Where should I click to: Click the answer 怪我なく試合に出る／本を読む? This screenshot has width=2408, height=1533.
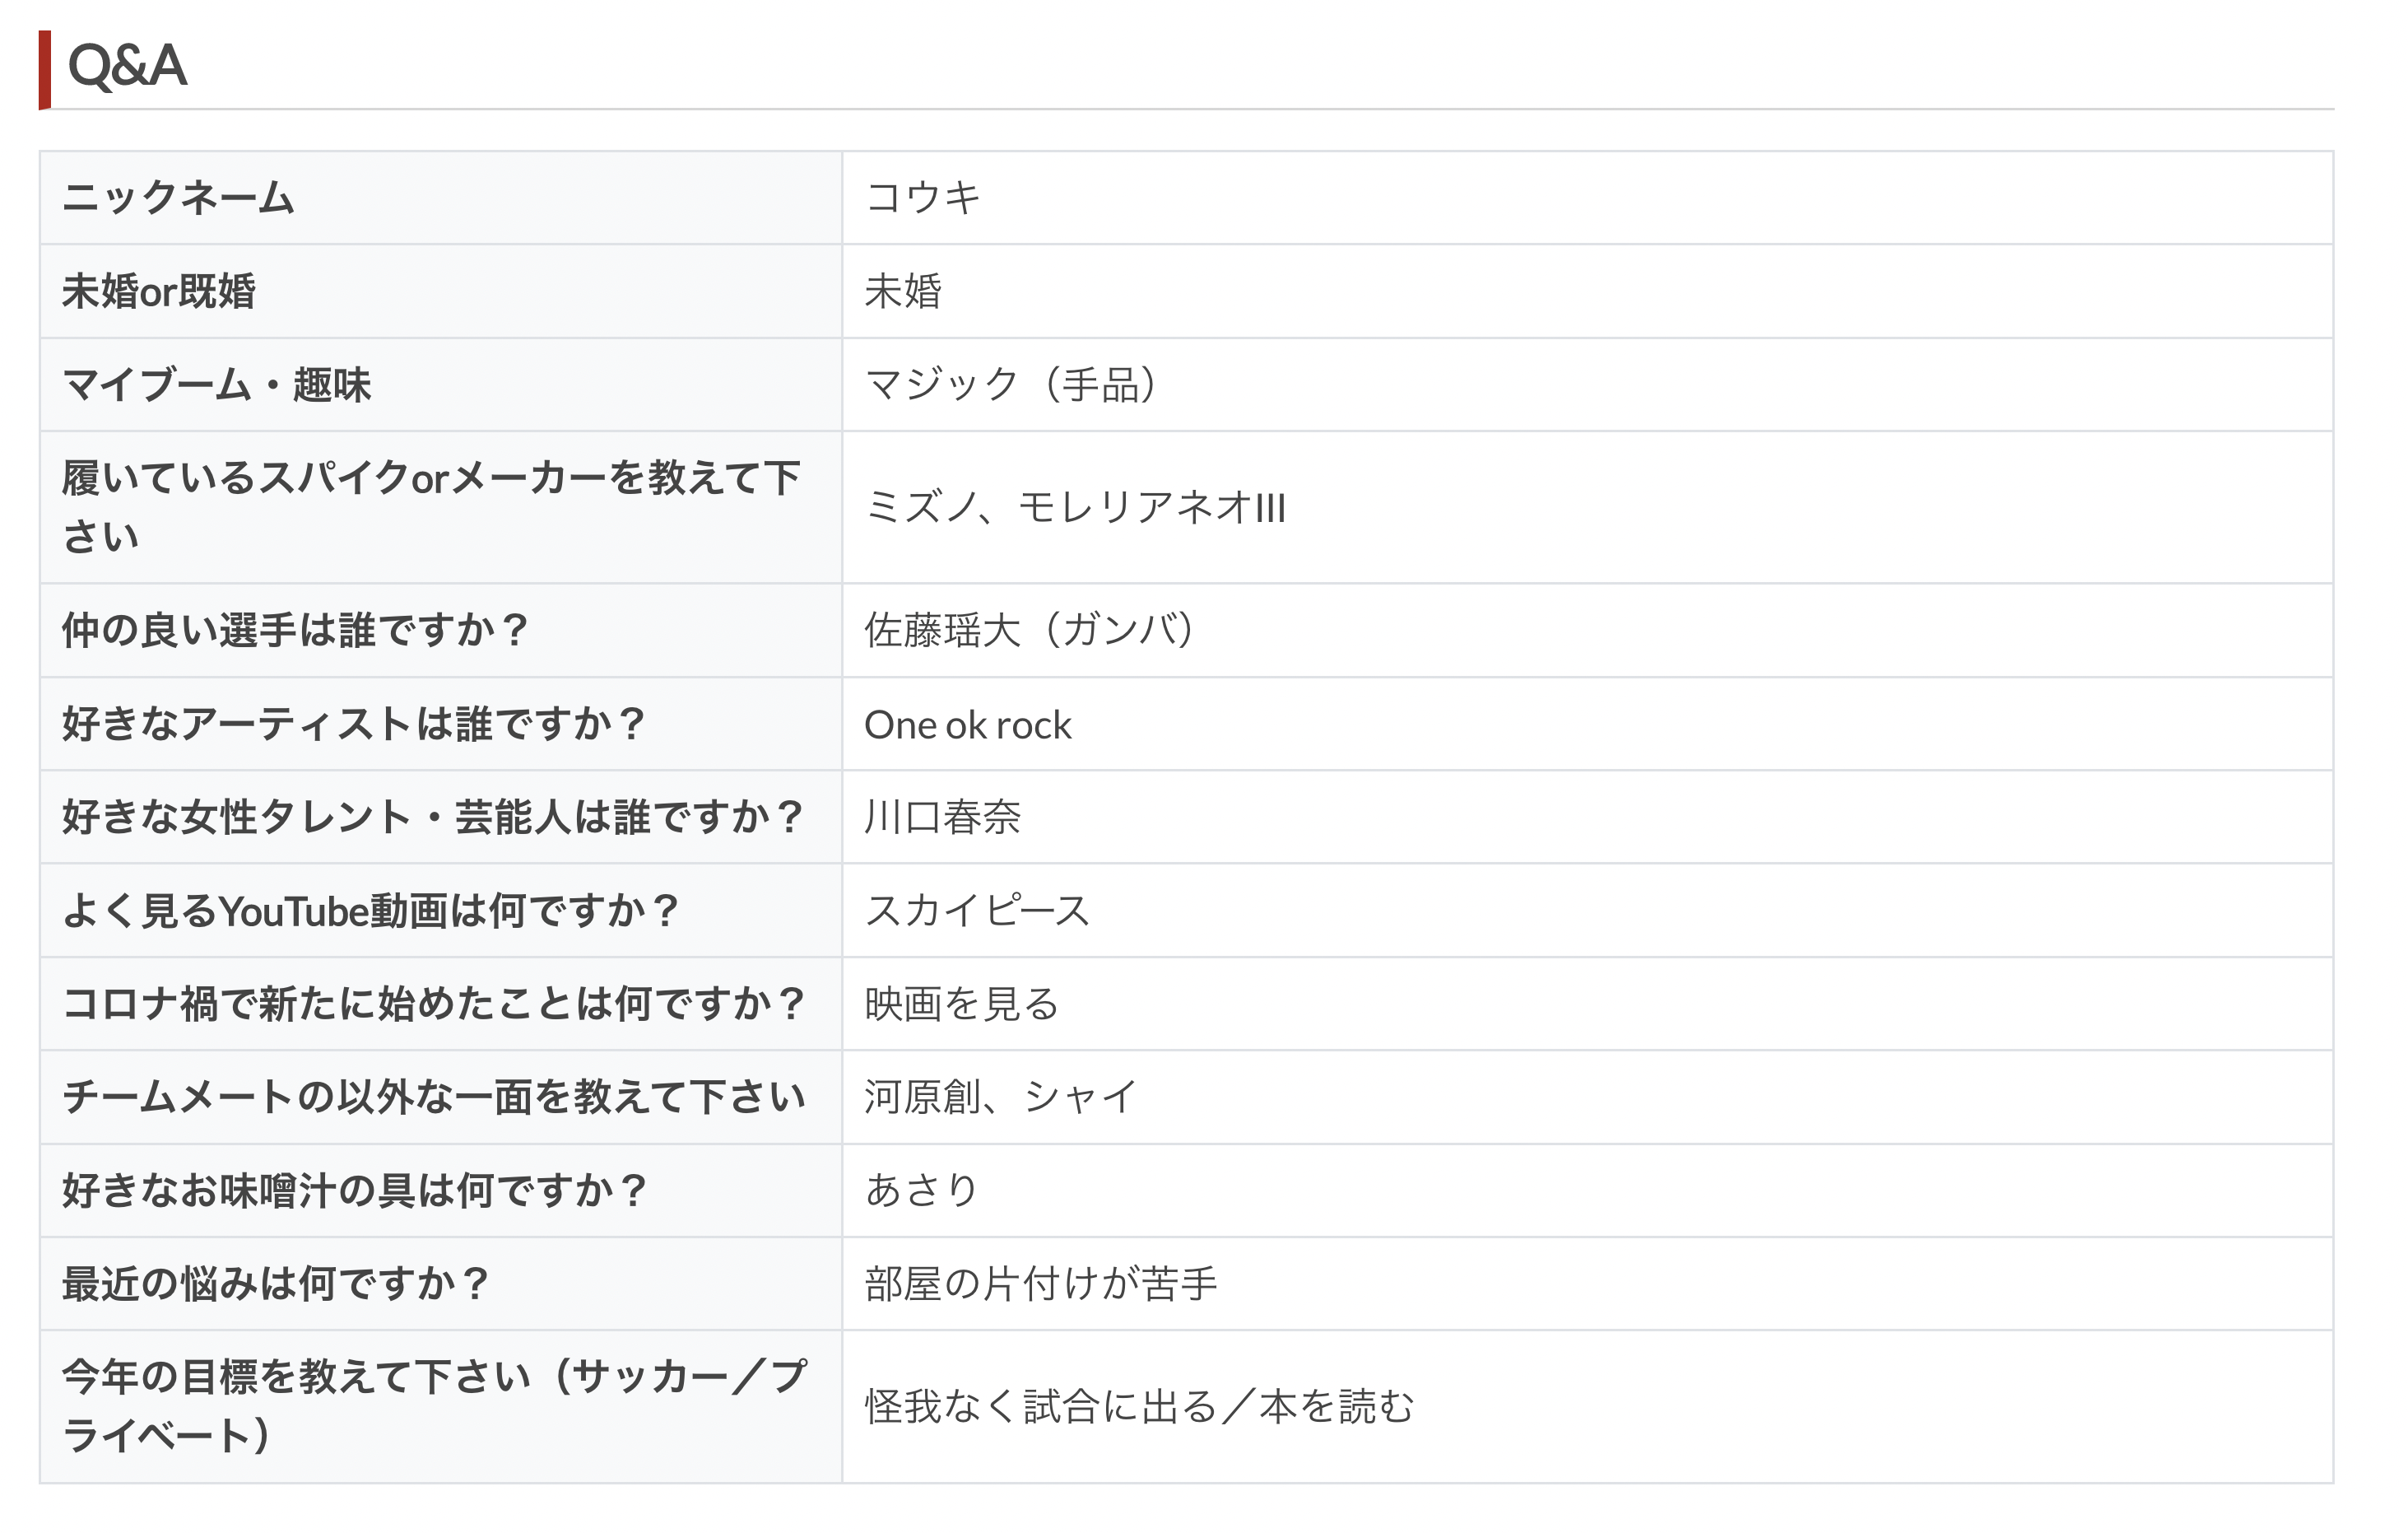click(1139, 1407)
